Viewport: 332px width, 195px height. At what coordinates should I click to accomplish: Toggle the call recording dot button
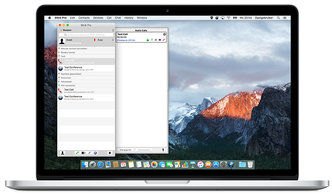click(x=160, y=40)
